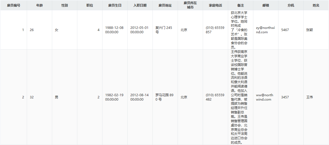
Task: Click position value 4 in 张颖's row
Action: 90,30
